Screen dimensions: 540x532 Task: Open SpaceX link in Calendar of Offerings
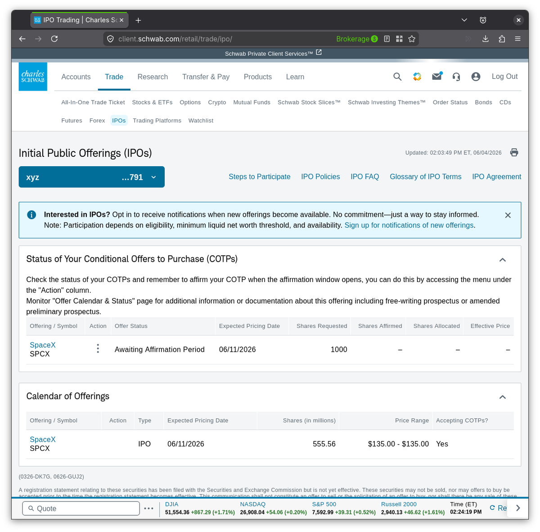[x=43, y=440]
